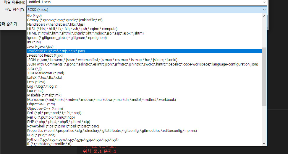Click file type dropdown arrow
This screenshot has height=154, width=288.
[x=264, y=9]
